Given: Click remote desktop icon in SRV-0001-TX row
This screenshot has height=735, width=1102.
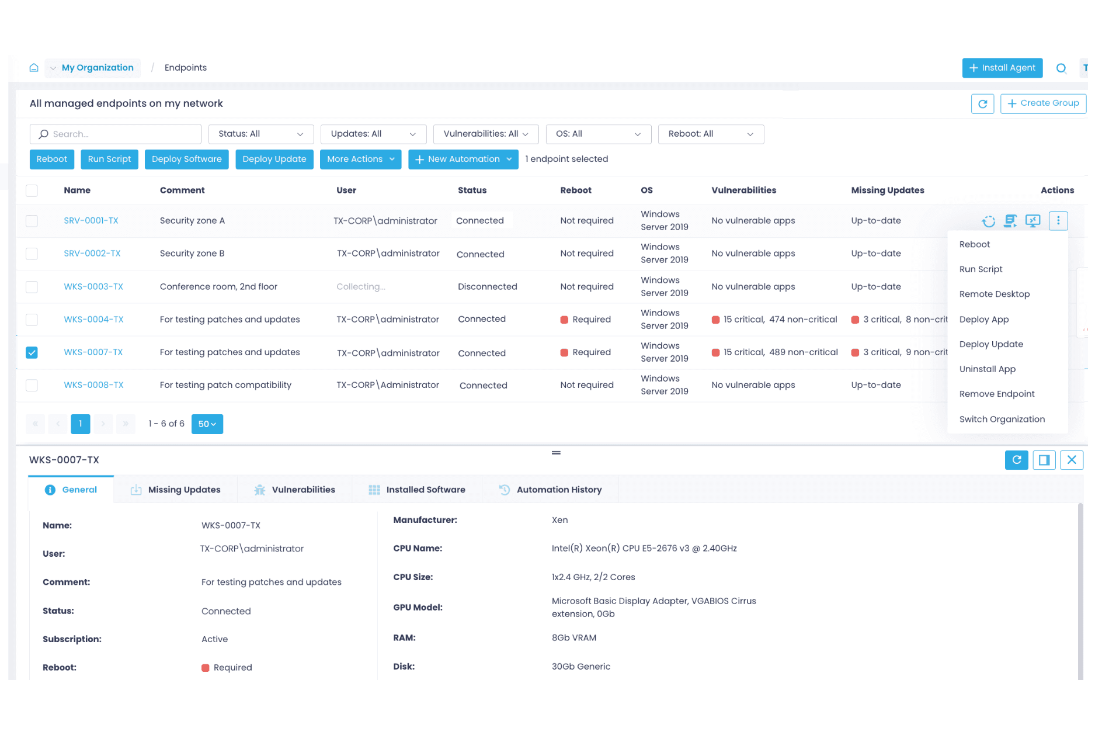Looking at the screenshot, I should (x=1033, y=221).
